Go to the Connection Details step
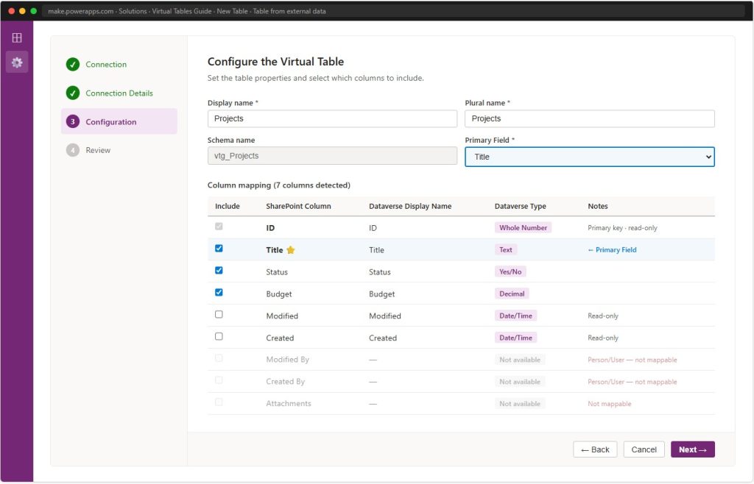754x484 pixels. [x=119, y=93]
